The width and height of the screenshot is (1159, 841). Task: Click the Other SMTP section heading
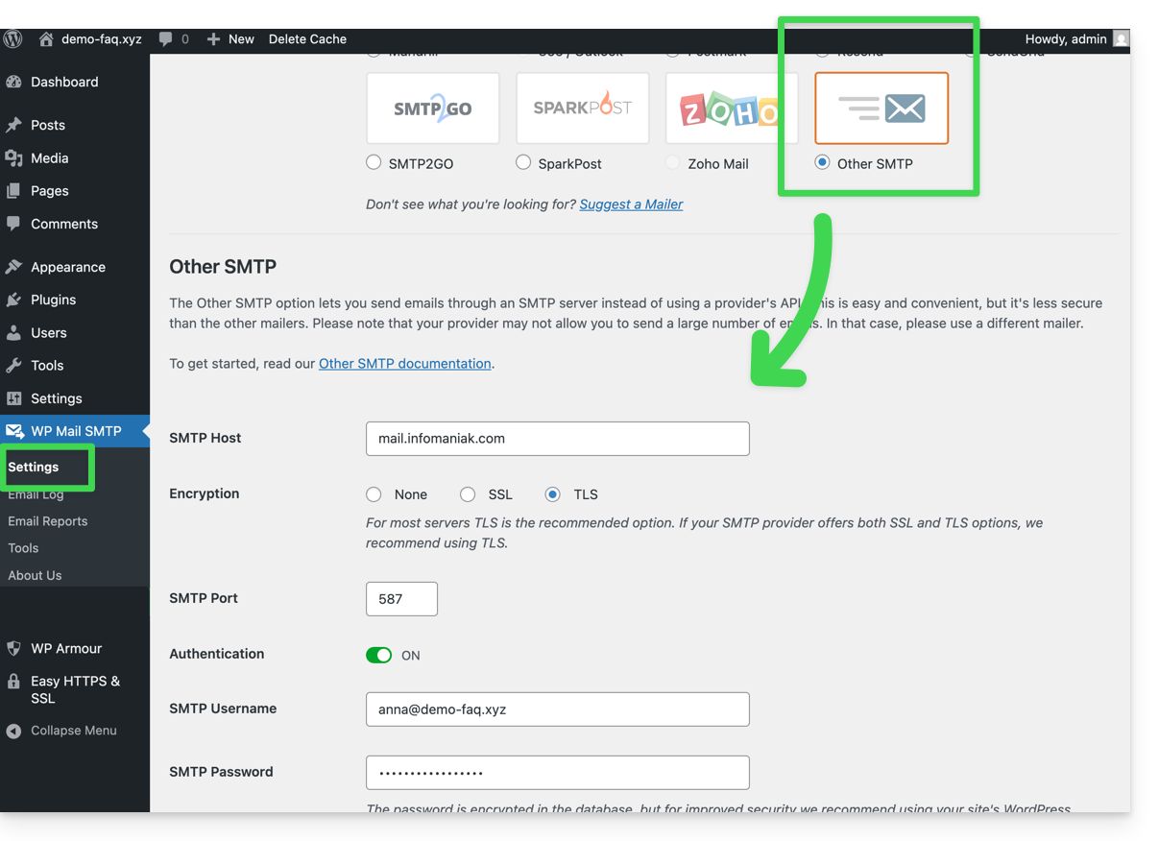[223, 267]
